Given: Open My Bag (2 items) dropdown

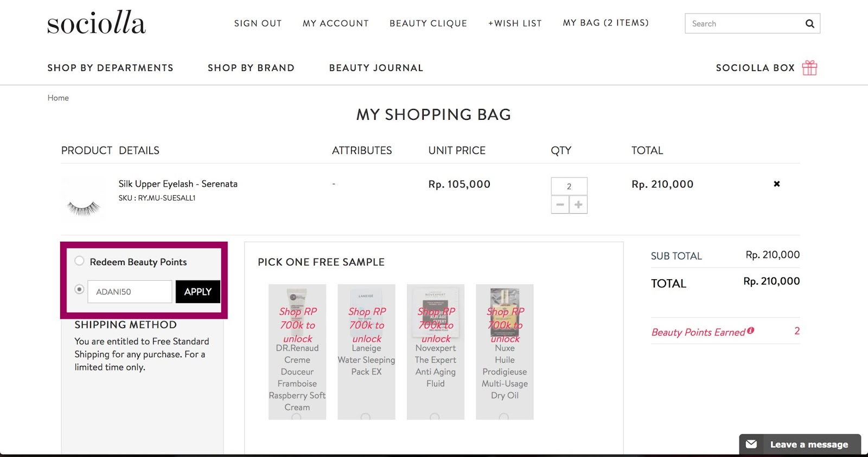Looking at the screenshot, I should (605, 23).
